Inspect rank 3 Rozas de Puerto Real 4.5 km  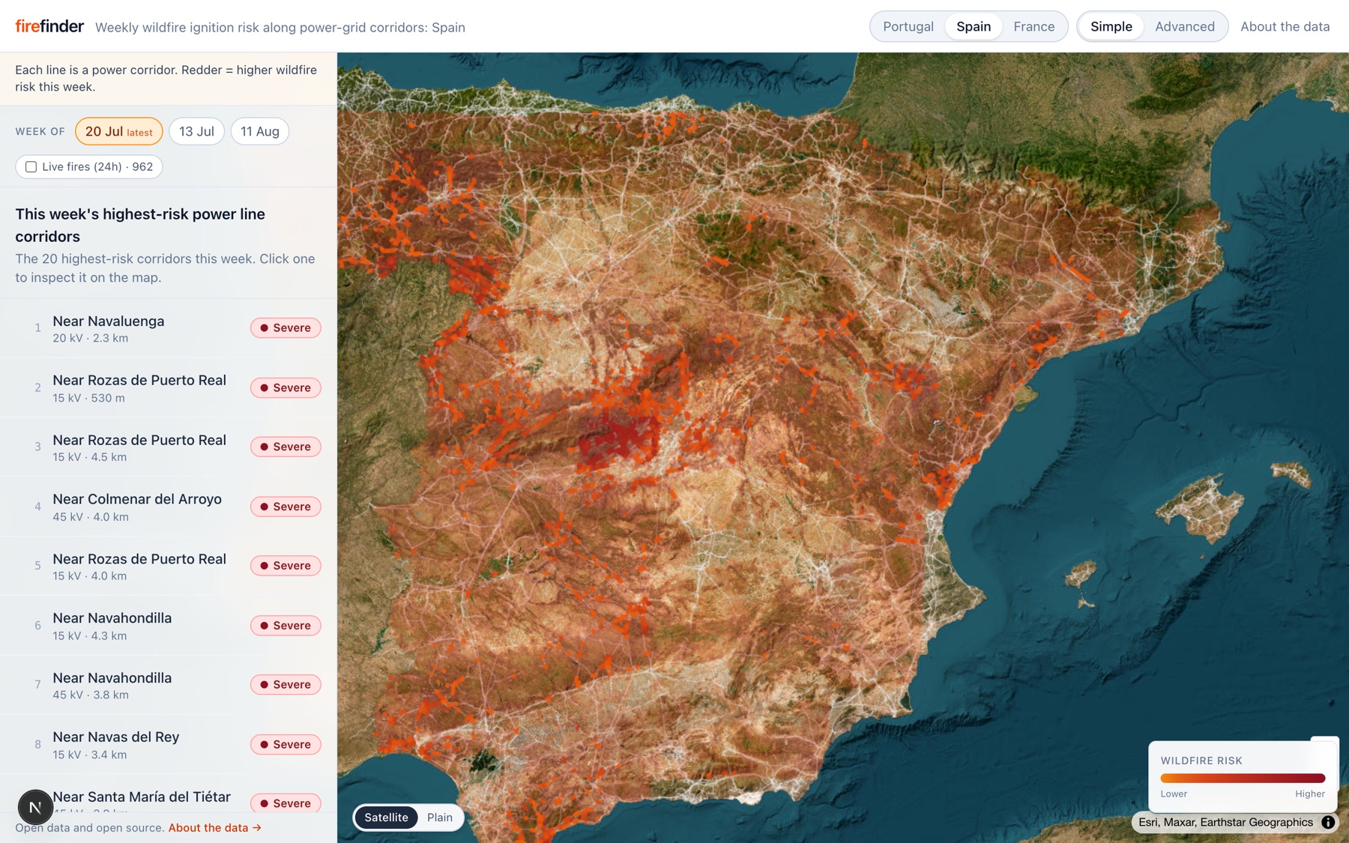coord(169,447)
